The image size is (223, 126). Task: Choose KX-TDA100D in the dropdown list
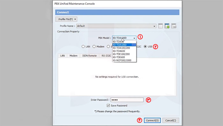[124, 45]
